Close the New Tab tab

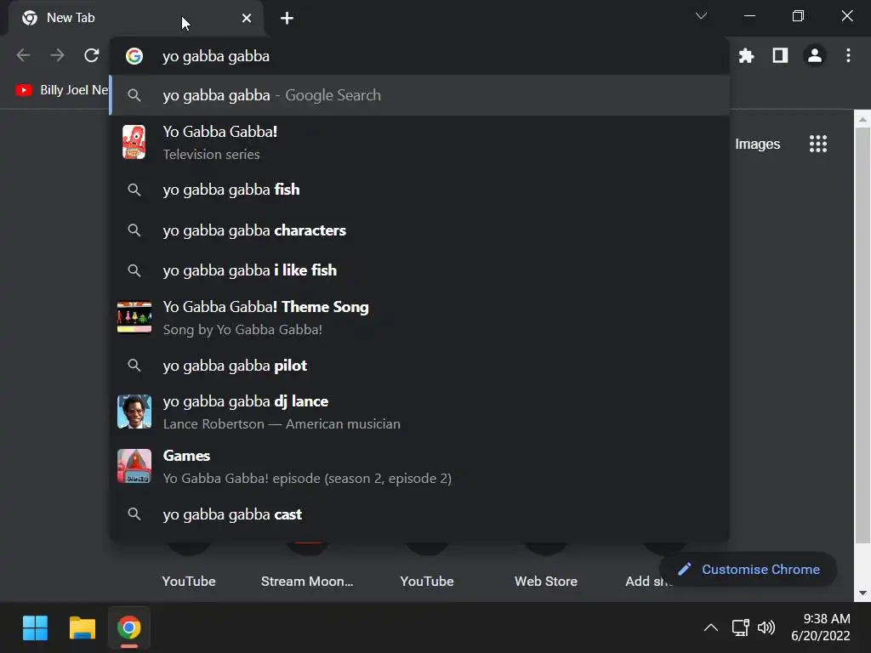[247, 19]
